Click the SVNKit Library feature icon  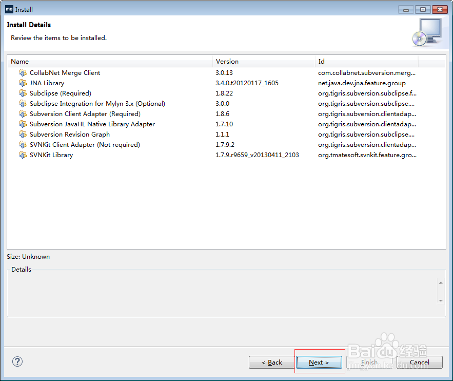click(23, 155)
